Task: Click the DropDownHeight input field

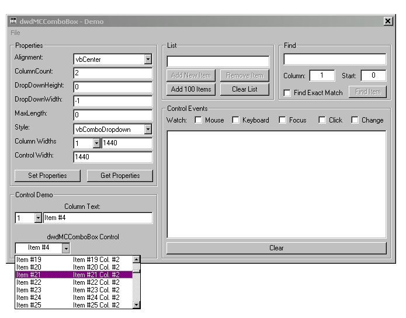Action: pyautogui.click(x=113, y=87)
